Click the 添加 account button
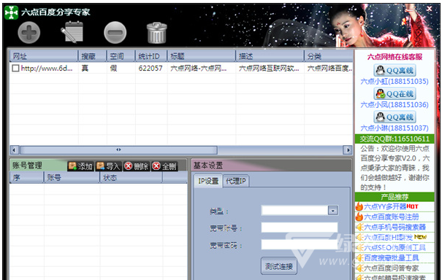 pos(80,166)
